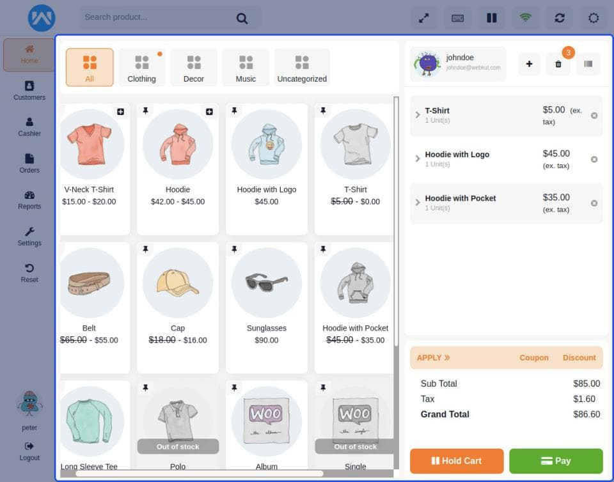Viewport: 614px width, 482px height.
Task: Select the All category tab
Action: point(90,67)
